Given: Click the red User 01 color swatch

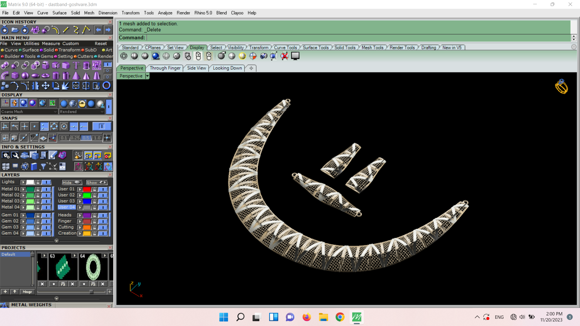Looking at the screenshot, I should [x=87, y=189].
